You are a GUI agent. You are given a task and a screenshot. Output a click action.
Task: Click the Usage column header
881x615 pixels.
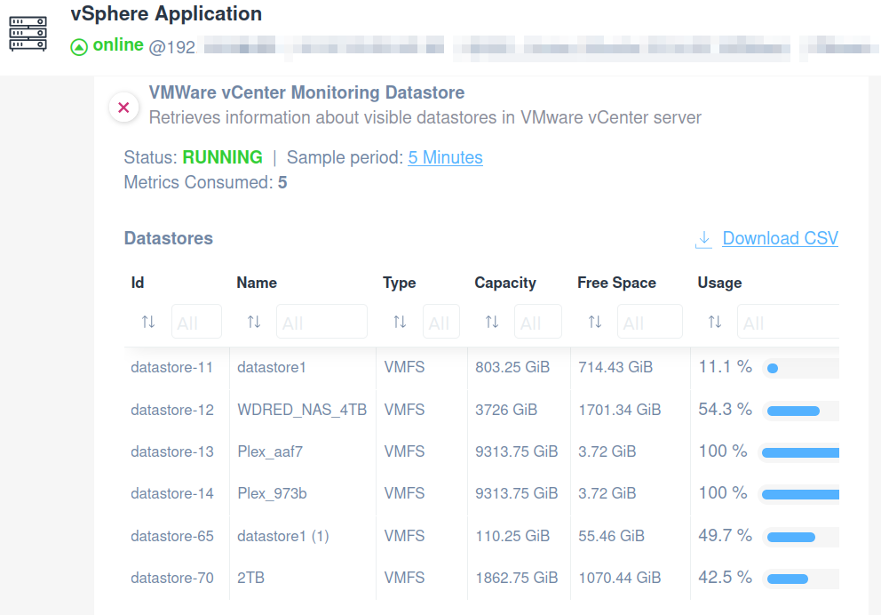719,283
